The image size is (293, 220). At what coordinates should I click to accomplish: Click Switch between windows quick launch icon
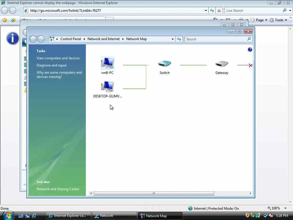[x=27, y=216]
